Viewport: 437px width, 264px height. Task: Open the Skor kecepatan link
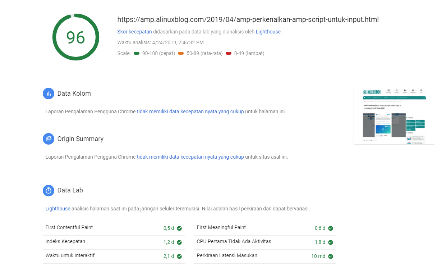point(134,32)
